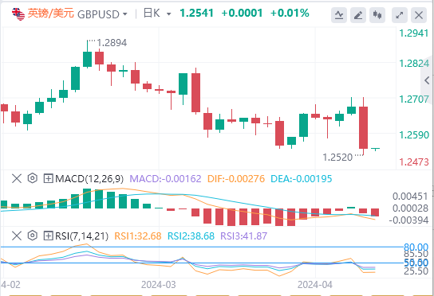This screenshot has height=296, width=434.
Task: Click the 英镑/美元 pair name
Action: [x=50, y=14]
